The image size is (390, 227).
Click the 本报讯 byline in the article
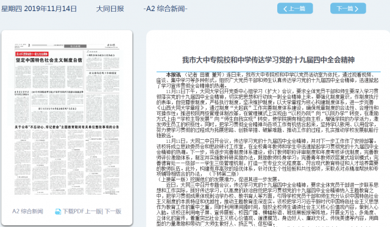[173, 75]
